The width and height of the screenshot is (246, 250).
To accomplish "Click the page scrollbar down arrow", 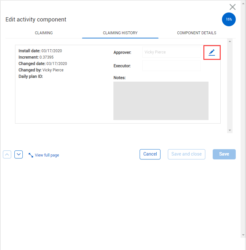I will pos(243,235).
